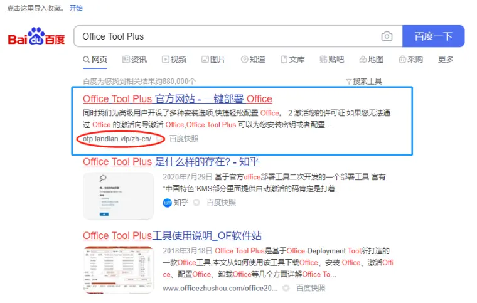Screen dimensions: 477x303
Task: Click the 2018年3月18日 date text
Action: [188, 251]
